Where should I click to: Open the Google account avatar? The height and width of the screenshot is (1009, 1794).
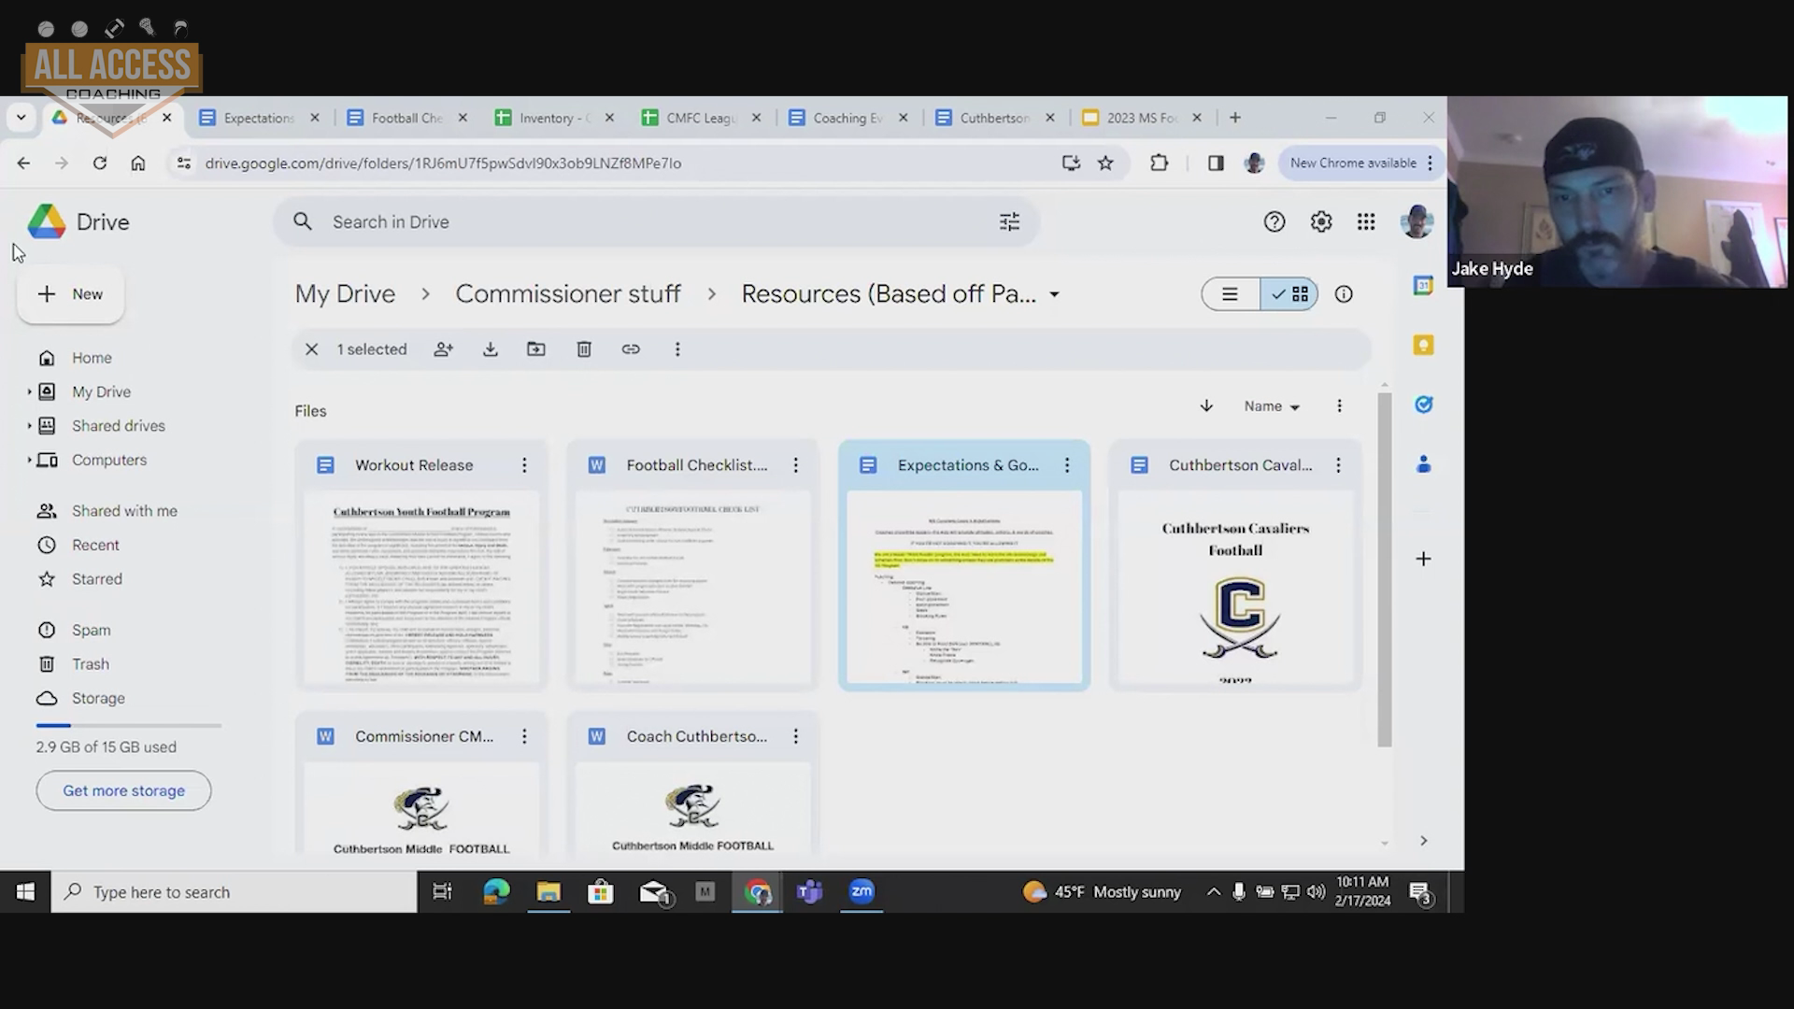[1417, 222]
